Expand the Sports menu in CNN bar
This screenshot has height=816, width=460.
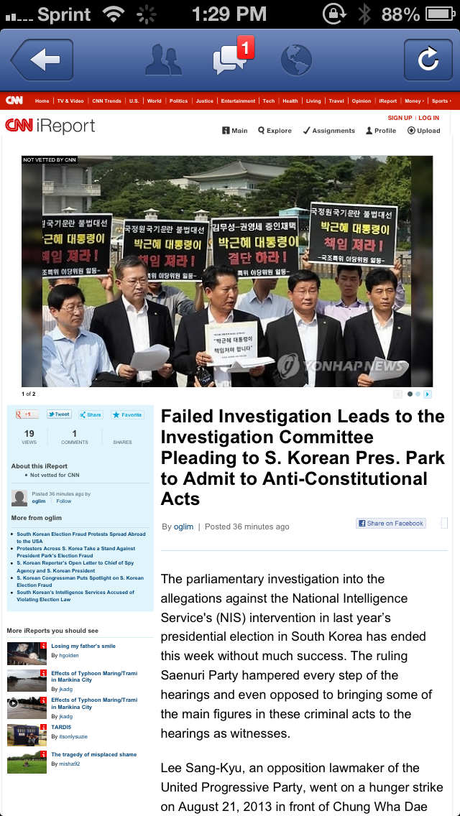pyautogui.click(x=441, y=101)
